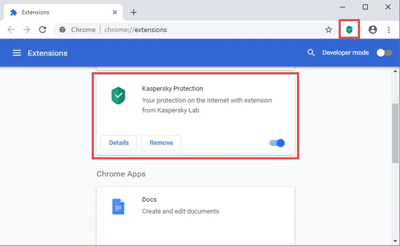The width and height of the screenshot is (400, 246).
Task: Disable the Kaspersky Protection extension toggle
Action: (277, 143)
